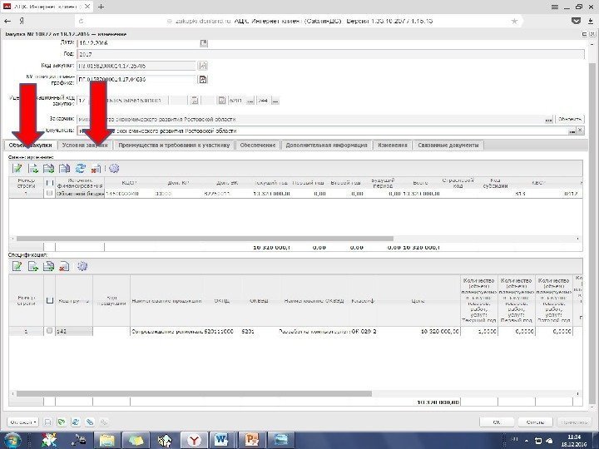Open the file explorer folder on the taskbar
Viewport: 599px width, 449px height.
(107, 440)
